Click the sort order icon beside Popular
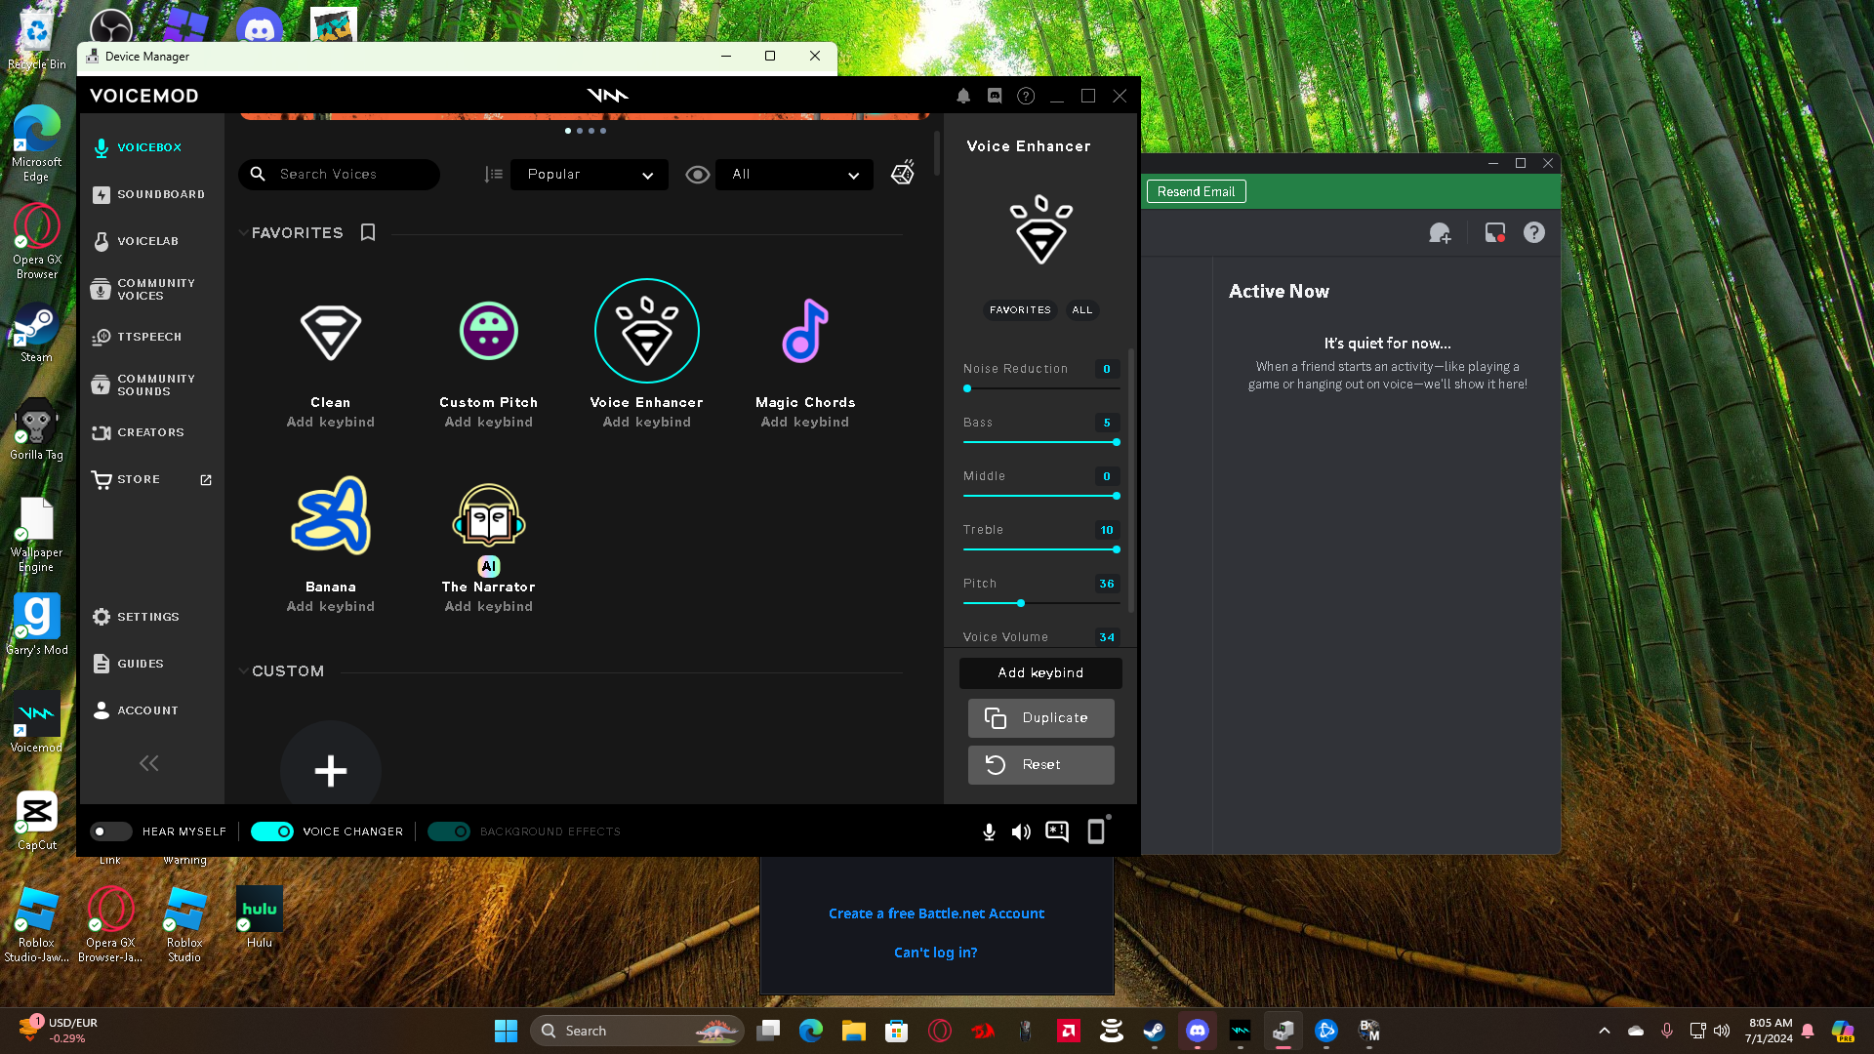The width and height of the screenshot is (1874, 1054). pyautogui.click(x=494, y=175)
